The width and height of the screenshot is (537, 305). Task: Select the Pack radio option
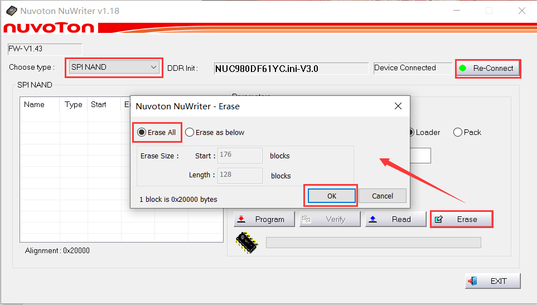point(467,133)
